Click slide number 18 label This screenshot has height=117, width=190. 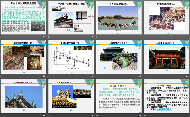tap(92, 76)
